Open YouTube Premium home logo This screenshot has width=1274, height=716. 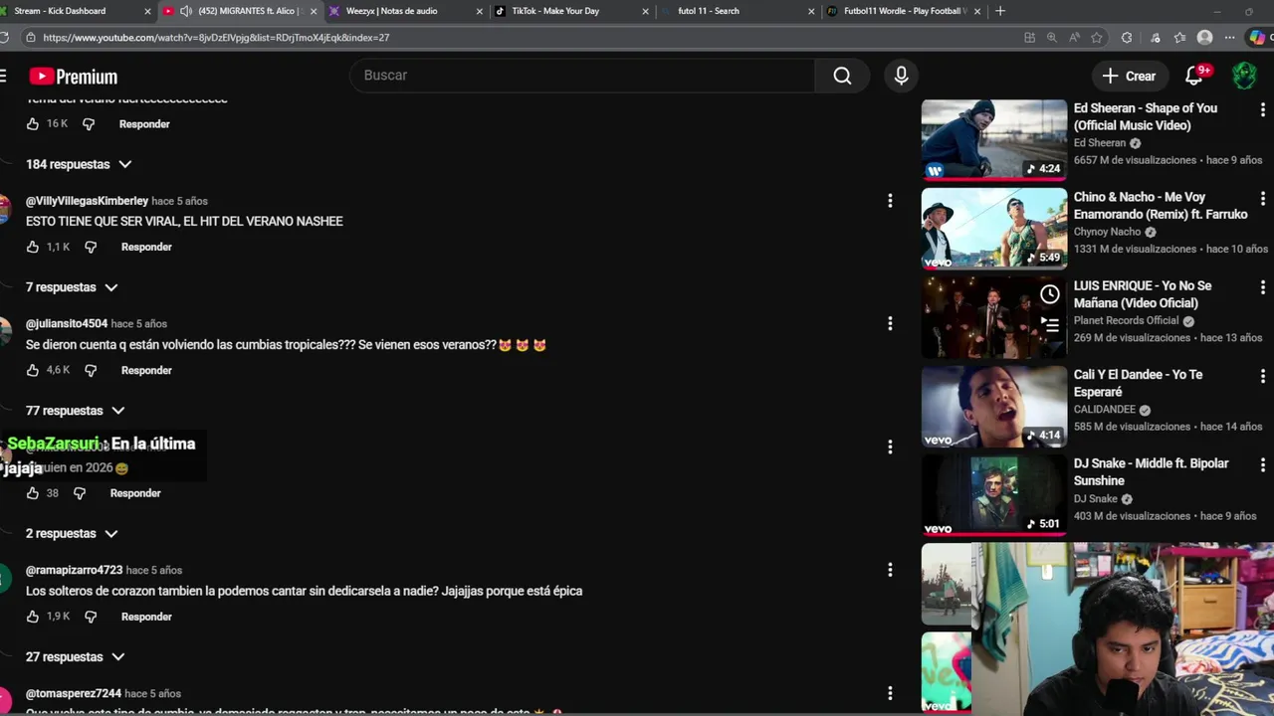coord(73,77)
